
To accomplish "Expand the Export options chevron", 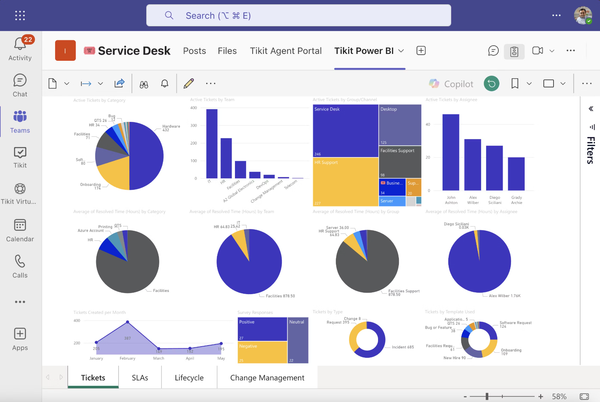I will tap(101, 84).
